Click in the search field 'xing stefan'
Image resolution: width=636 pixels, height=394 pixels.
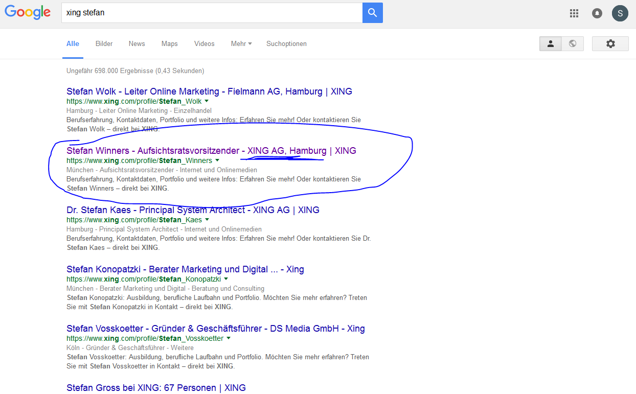[212, 13]
